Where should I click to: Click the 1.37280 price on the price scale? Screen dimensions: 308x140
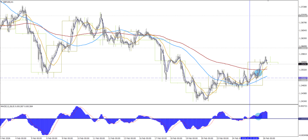point(303,7)
